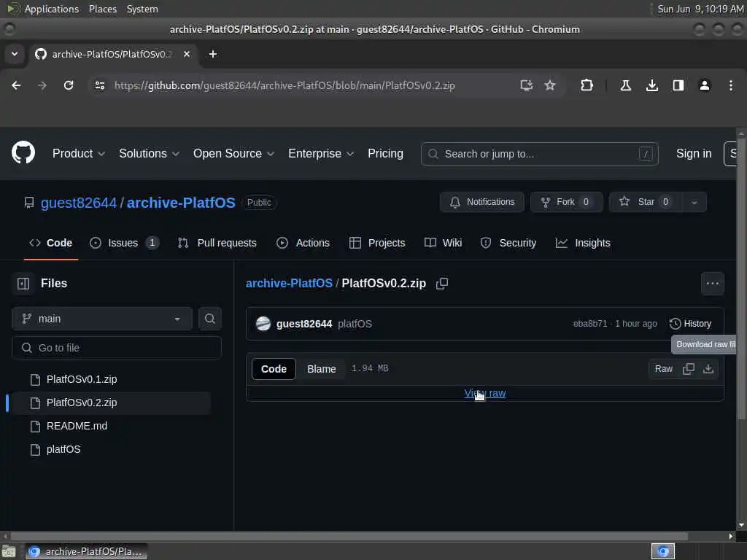
Task: Open the file's more options ellipsis button
Action: point(712,284)
